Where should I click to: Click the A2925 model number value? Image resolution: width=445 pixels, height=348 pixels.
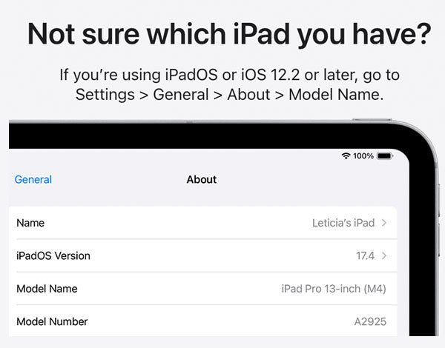(370, 322)
